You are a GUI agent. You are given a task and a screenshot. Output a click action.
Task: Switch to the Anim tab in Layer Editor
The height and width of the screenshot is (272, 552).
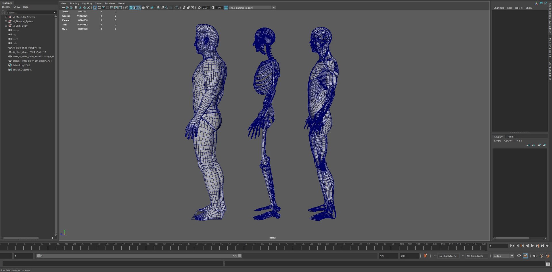pyautogui.click(x=510, y=136)
